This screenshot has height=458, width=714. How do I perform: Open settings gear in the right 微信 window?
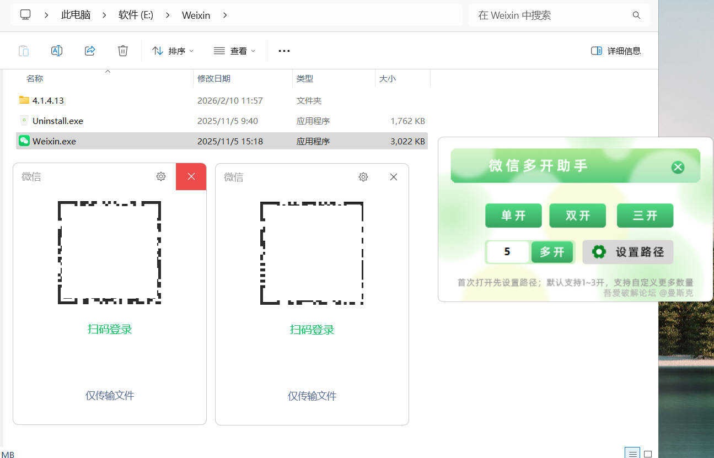tap(363, 177)
